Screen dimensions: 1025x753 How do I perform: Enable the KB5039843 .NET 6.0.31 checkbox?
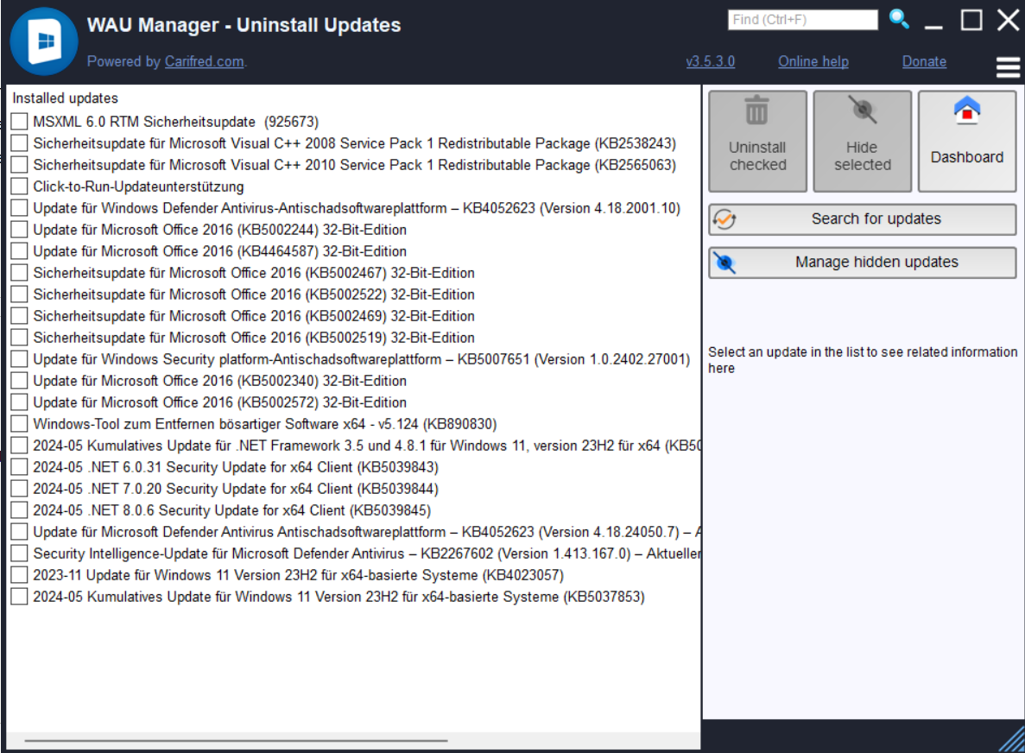click(19, 467)
